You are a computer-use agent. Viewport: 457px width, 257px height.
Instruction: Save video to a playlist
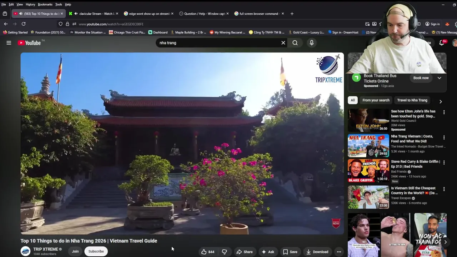pos(290,252)
